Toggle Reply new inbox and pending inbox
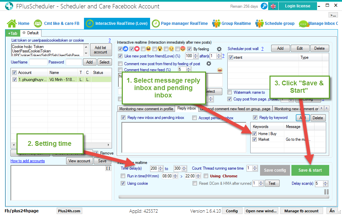Image resolution: width=342 pixels, height=215 pixels. coord(123,118)
